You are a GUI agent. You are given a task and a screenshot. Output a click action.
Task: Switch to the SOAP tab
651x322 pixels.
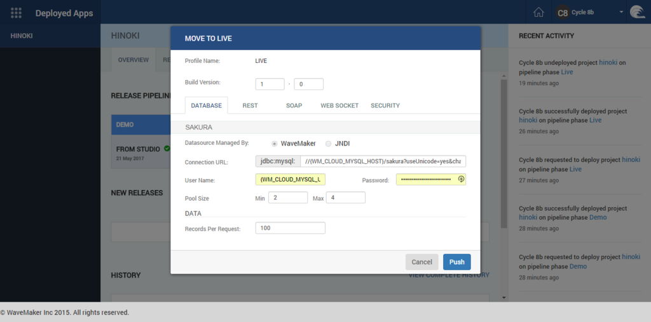click(x=294, y=105)
